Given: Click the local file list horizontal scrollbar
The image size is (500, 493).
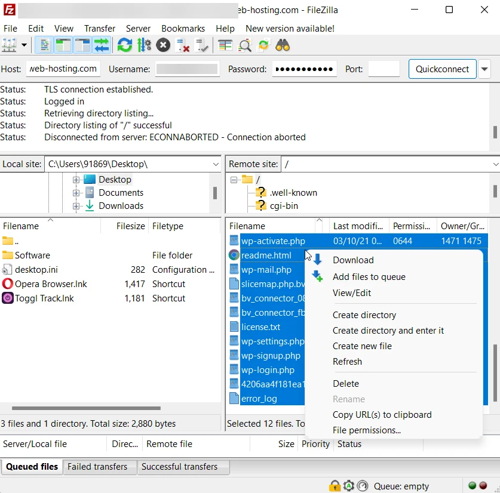Looking at the screenshot, I should (x=87, y=409).
